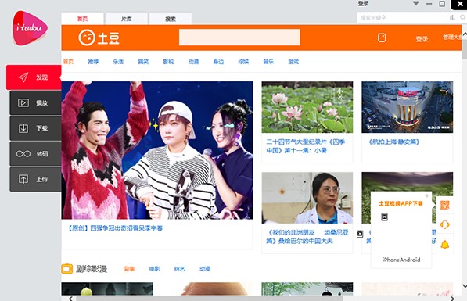Viewport: 467px width, 301px height.
Task: Open the 四强争冠出奇招 headline link
Action: (x=115, y=228)
